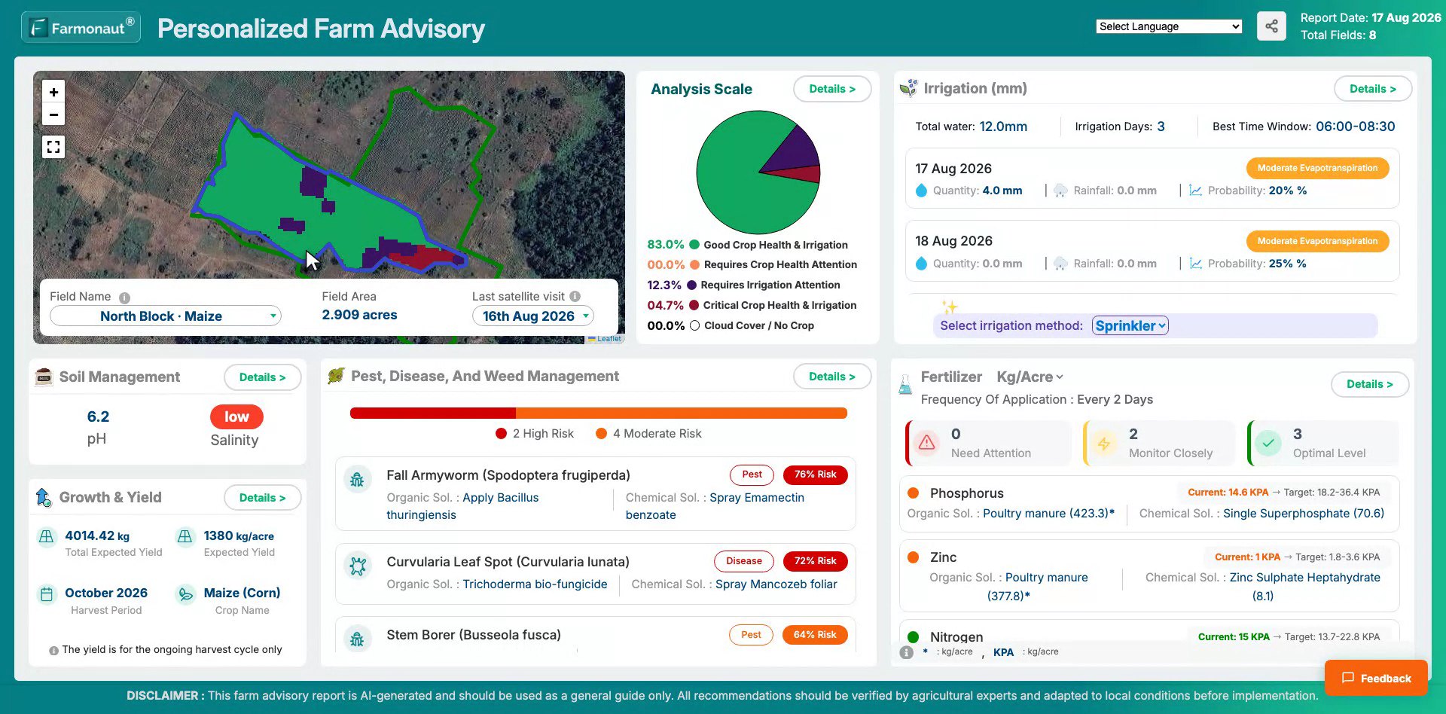
Task: Click the Leaflet attribution link
Action: tap(609, 339)
